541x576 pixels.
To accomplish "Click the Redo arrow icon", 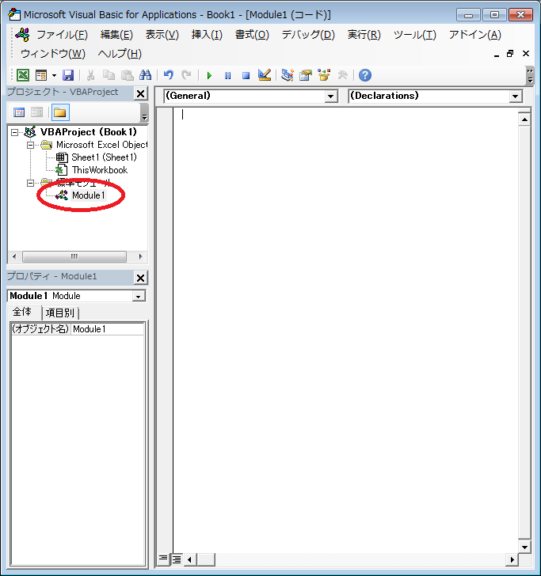I will (186, 75).
